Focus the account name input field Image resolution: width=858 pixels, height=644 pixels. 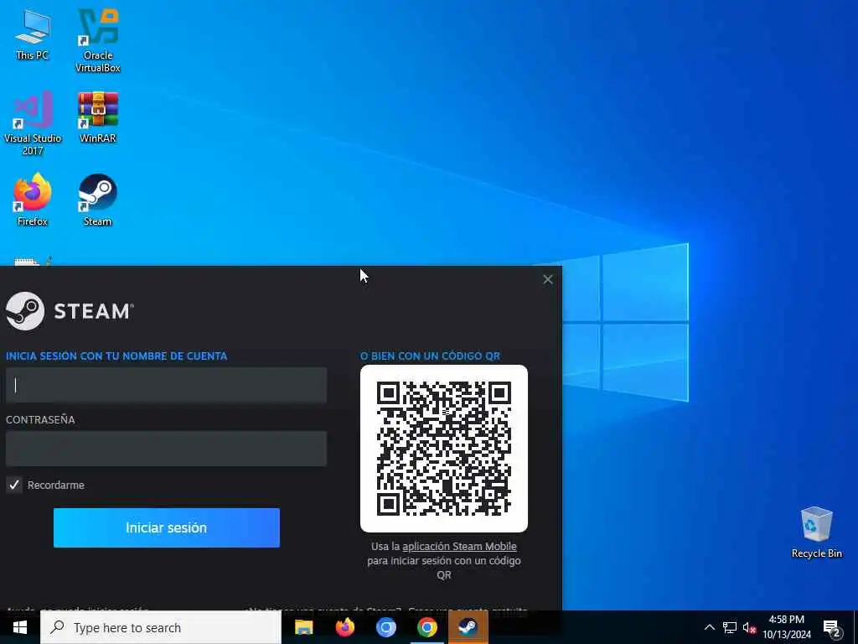[x=167, y=385]
